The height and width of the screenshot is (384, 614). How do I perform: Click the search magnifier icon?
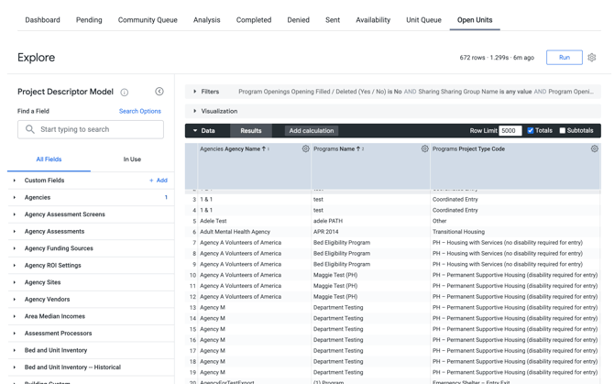coord(29,129)
